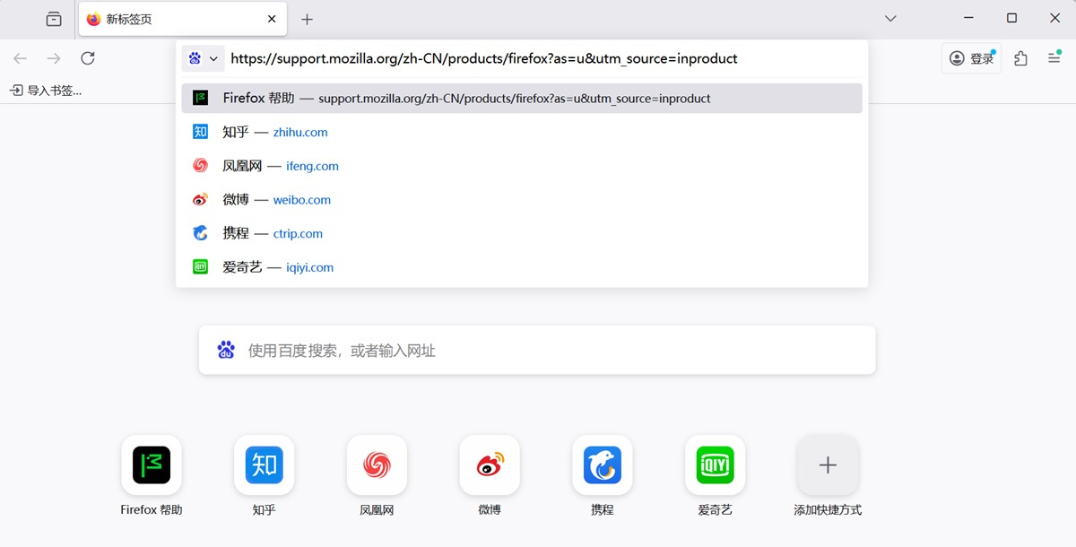Open the 知乎 shortcut tile

(x=264, y=465)
